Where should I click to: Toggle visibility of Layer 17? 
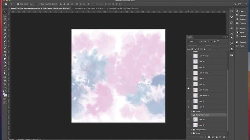(x=188, y=79)
